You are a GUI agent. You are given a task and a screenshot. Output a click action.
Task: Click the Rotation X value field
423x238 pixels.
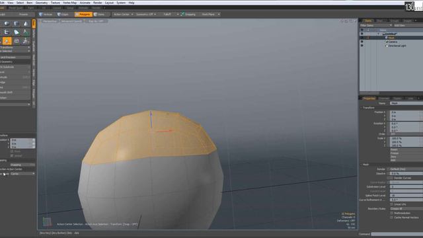coord(406,124)
